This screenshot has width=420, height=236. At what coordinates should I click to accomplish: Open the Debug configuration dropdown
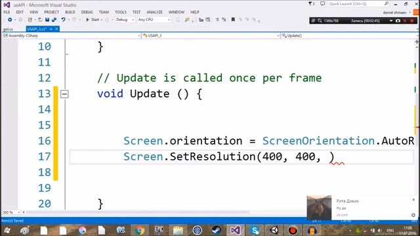coord(125,20)
